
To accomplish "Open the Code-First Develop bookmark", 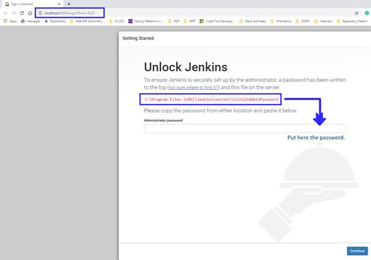I will 217,21.
